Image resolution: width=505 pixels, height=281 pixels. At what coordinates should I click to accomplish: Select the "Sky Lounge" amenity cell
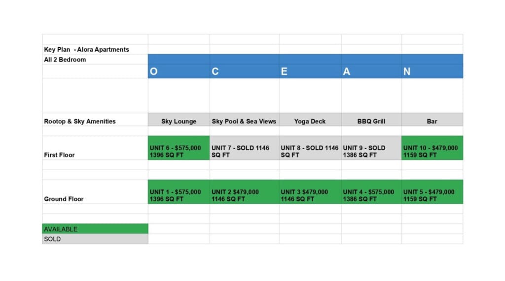click(x=179, y=121)
